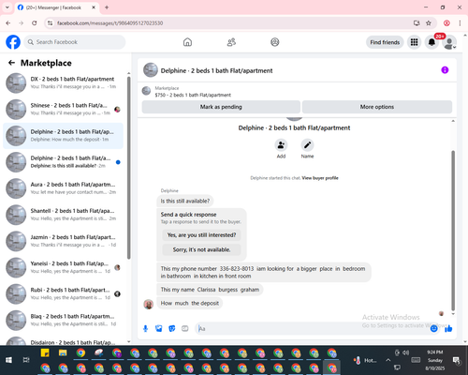Go back in browser history
Viewport: 468px width, 375px height.
8,23
